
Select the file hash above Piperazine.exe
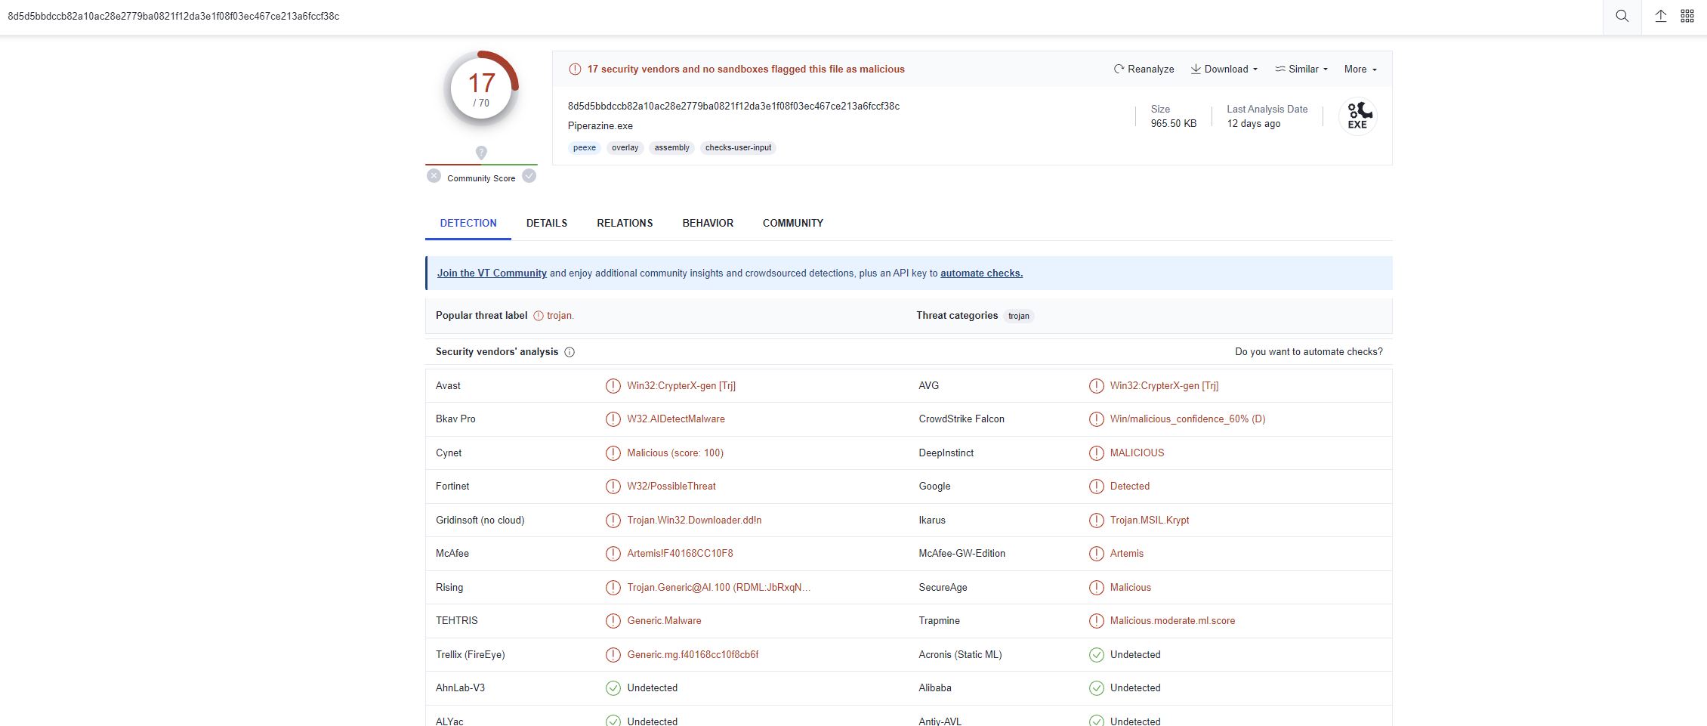733,107
